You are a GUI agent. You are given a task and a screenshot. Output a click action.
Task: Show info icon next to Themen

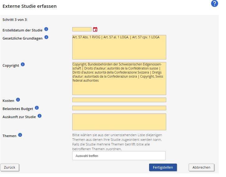tap(20, 135)
